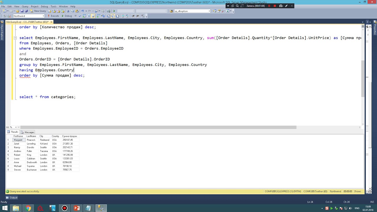Click the select * from categories line

(47, 97)
